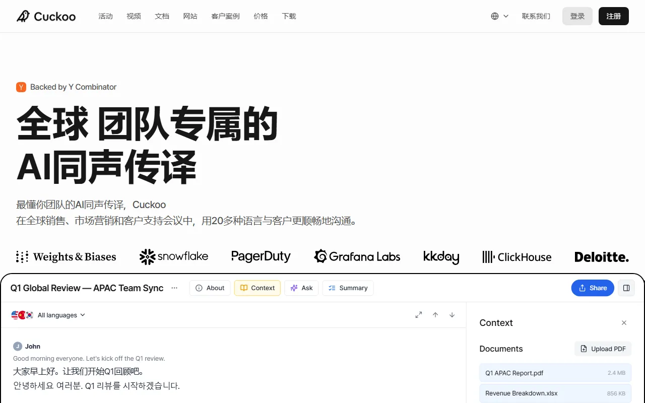
Task: Click the 注册 sign-up button
Action: coord(613,16)
